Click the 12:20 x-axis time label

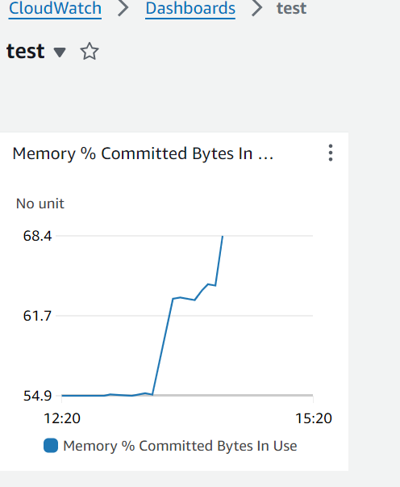coord(62,418)
